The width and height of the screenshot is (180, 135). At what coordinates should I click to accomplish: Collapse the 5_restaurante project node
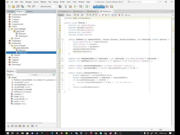coord(7,43)
